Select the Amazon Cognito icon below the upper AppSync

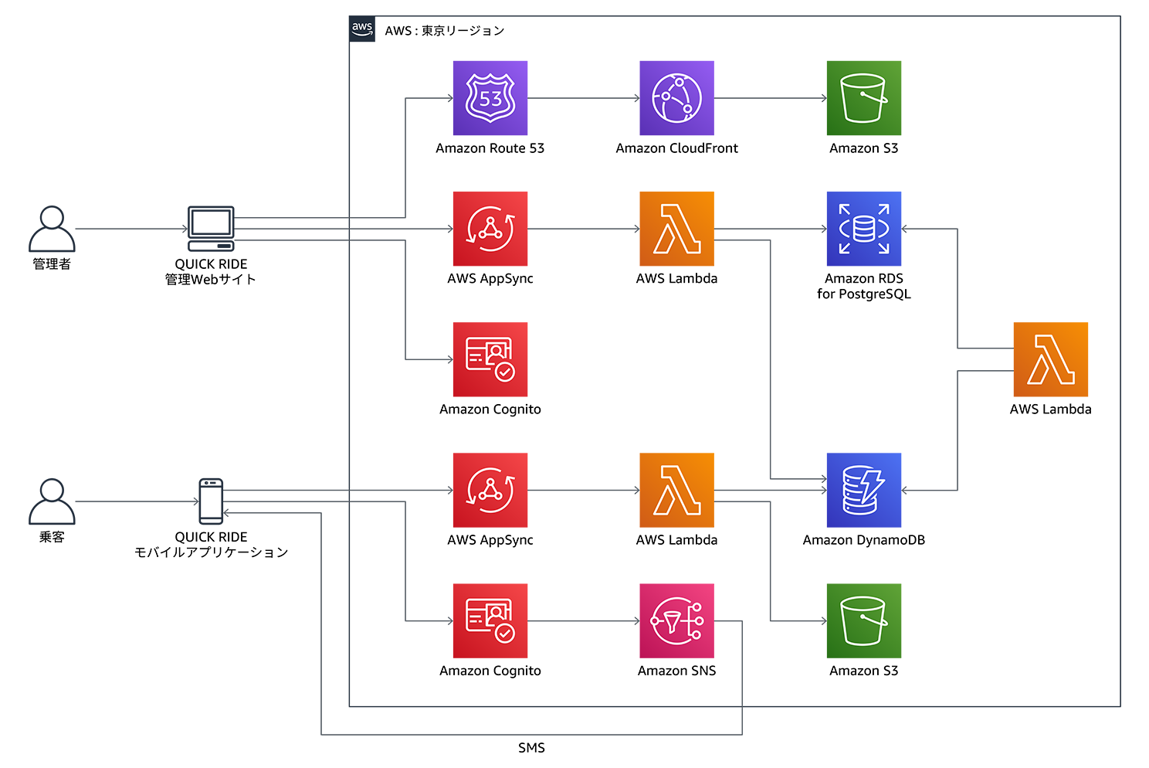click(x=490, y=359)
